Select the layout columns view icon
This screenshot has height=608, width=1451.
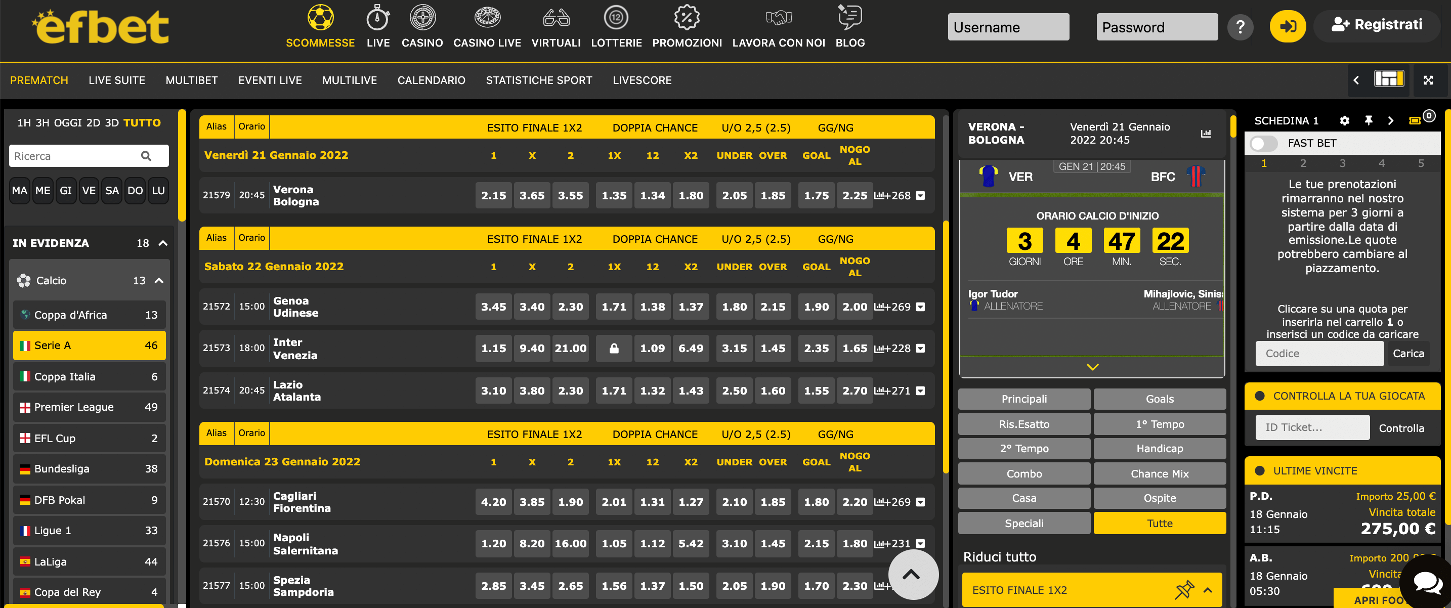[x=1389, y=79]
